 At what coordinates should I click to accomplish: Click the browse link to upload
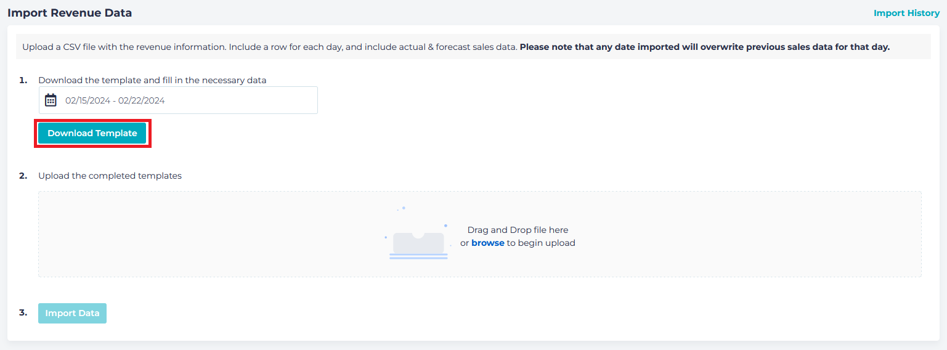coord(487,243)
